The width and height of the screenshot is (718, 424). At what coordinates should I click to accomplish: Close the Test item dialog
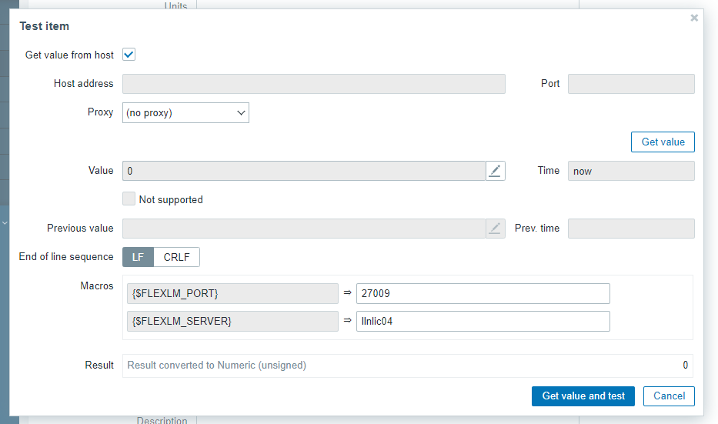coord(694,18)
